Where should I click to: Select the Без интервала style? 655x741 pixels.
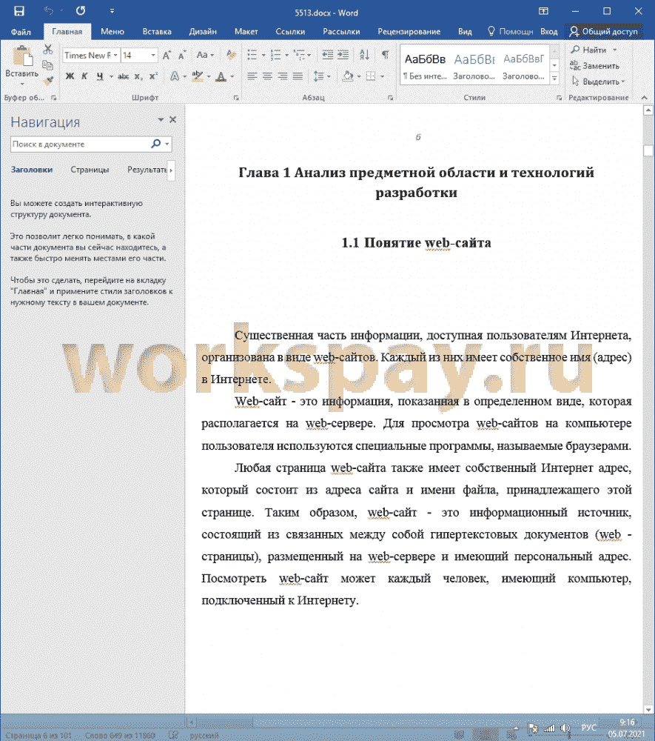click(425, 65)
